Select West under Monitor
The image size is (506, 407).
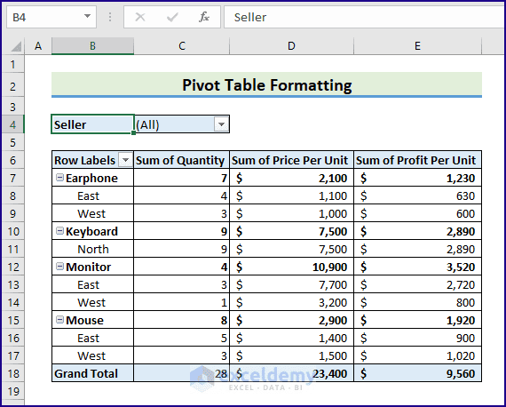click(92, 302)
